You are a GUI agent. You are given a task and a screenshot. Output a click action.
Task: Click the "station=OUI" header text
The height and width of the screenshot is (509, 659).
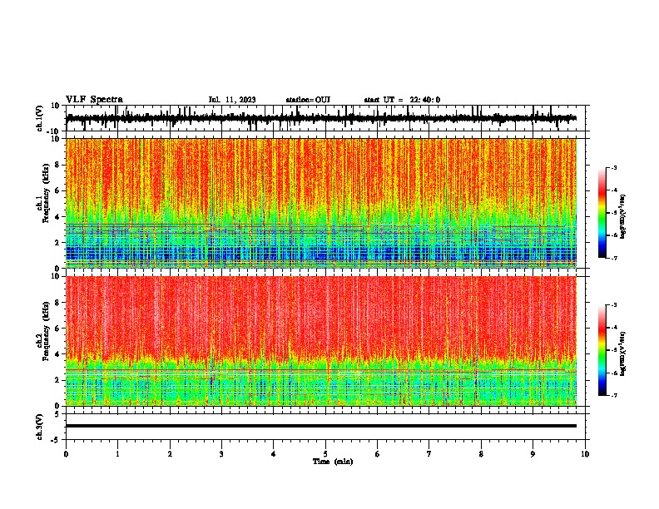point(308,100)
